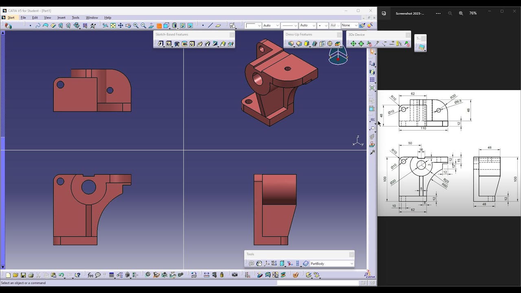Click the 76% zoom level in Photos window
Image resolution: width=521 pixels, height=293 pixels.
tap(473, 13)
